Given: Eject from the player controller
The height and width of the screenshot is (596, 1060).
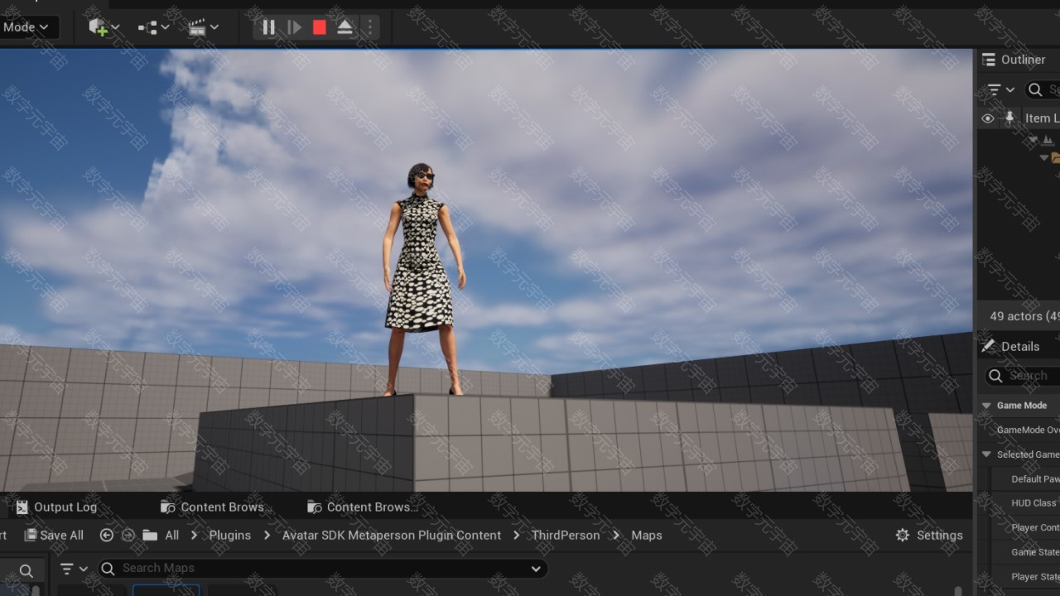Looking at the screenshot, I should point(345,27).
